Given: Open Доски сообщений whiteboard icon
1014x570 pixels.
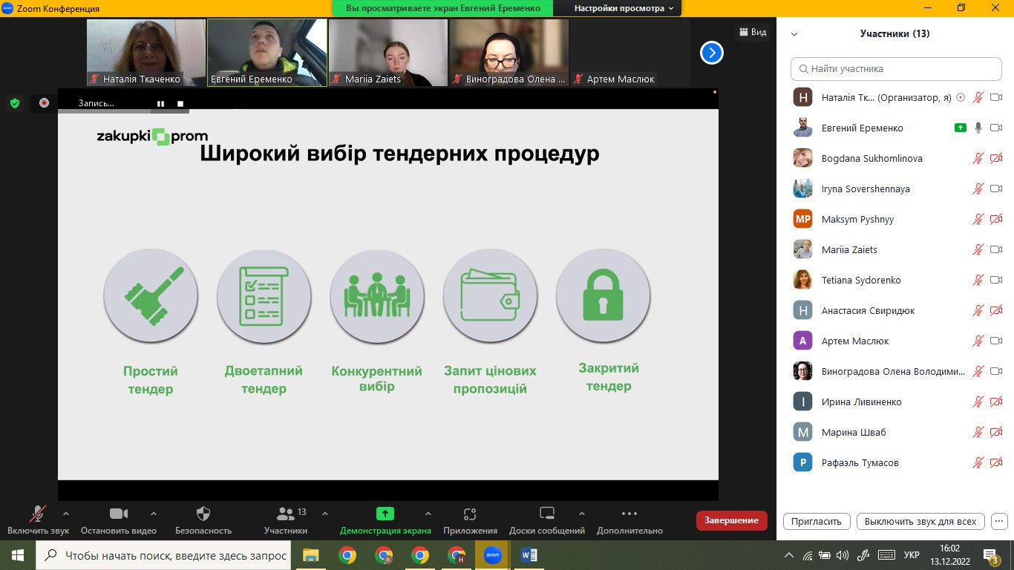Looking at the screenshot, I should [547, 514].
